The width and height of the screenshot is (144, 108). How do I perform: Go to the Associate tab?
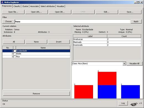pos(34,6)
